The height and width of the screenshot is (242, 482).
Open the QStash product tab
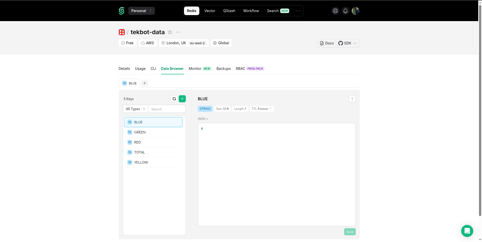[x=229, y=11]
